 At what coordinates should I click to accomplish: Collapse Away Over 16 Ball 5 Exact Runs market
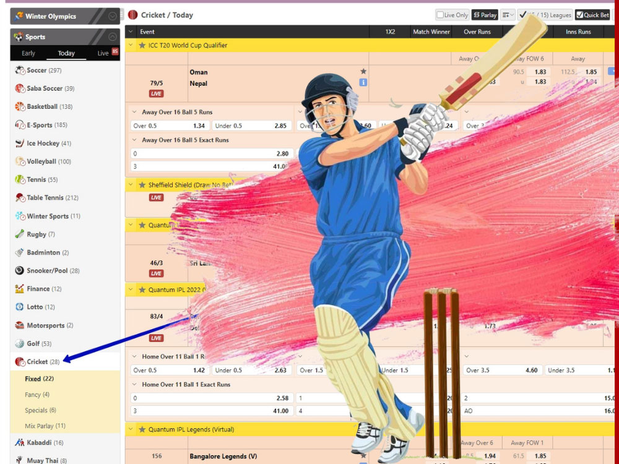click(134, 140)
